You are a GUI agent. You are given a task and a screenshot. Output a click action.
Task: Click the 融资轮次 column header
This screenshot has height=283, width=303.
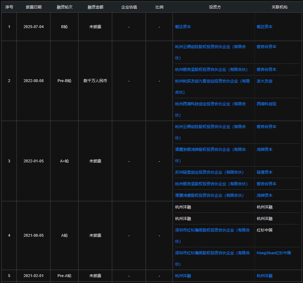click(64, 7)
